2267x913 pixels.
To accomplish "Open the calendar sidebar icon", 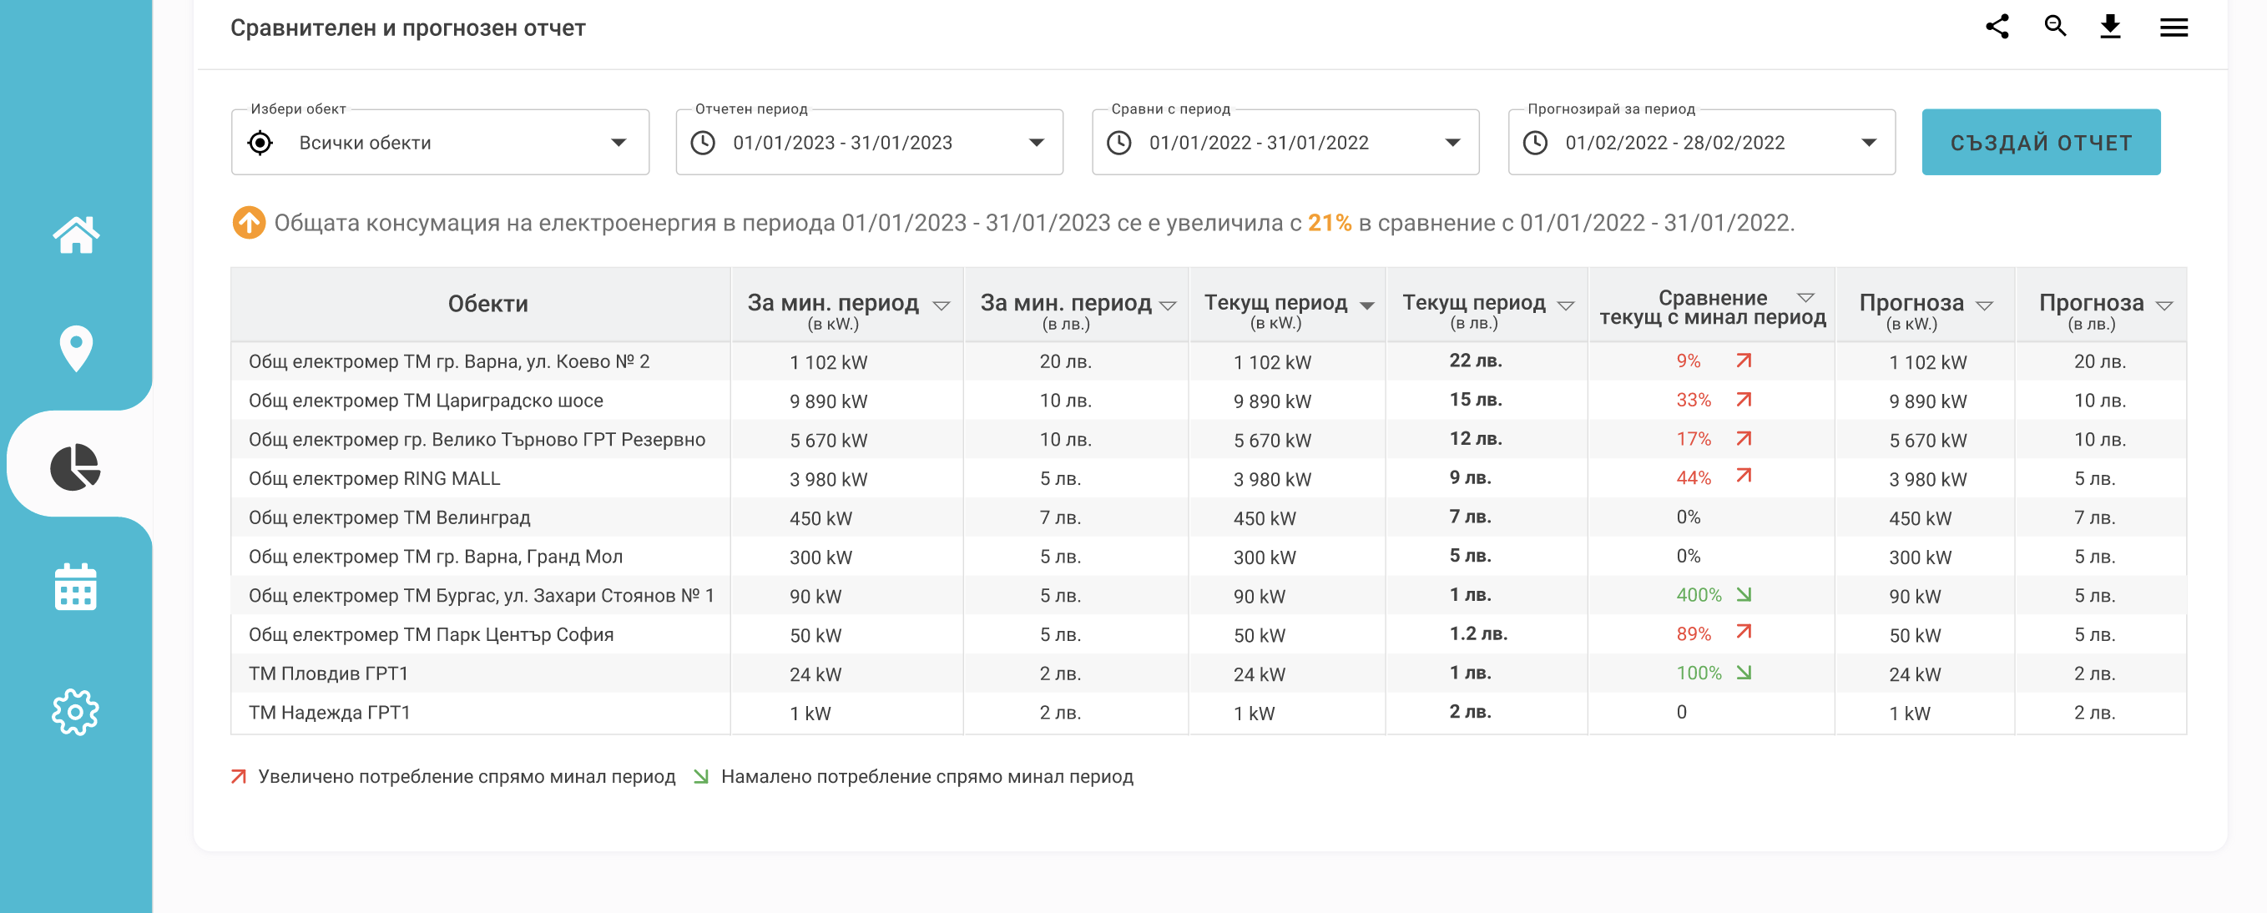I will coord(76,587).
